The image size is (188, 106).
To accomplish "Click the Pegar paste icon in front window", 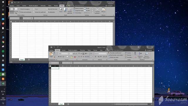I will click(x=51, y=54).
